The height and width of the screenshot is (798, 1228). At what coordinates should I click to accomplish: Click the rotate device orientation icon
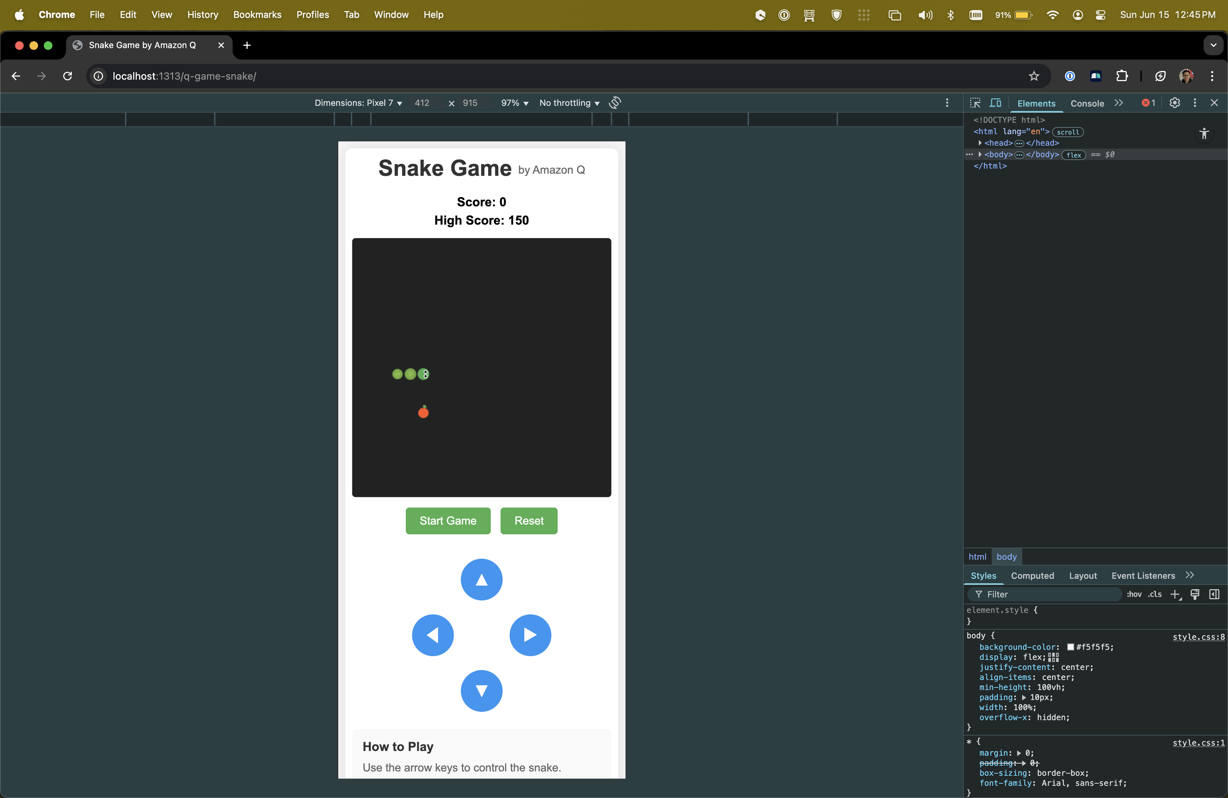point(615,103)
